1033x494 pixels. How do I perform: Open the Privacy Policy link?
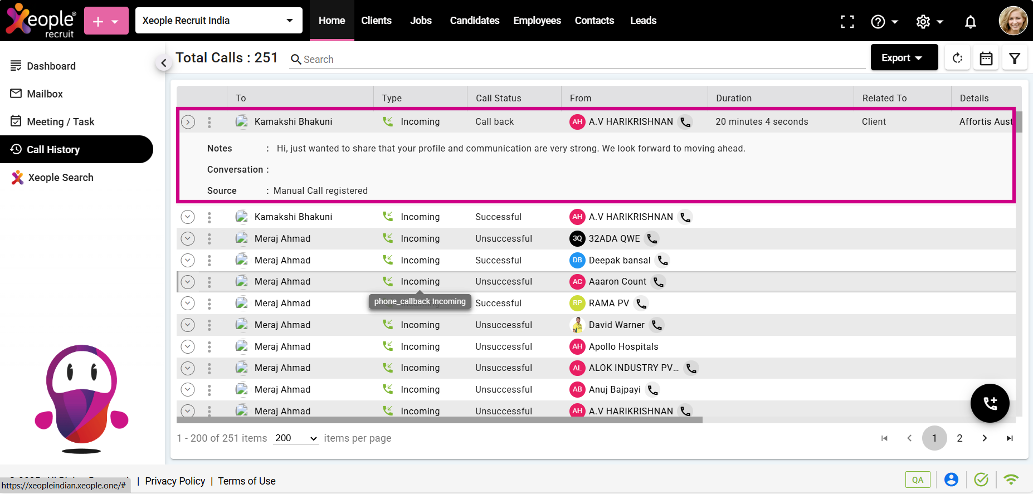coord(175,481)
